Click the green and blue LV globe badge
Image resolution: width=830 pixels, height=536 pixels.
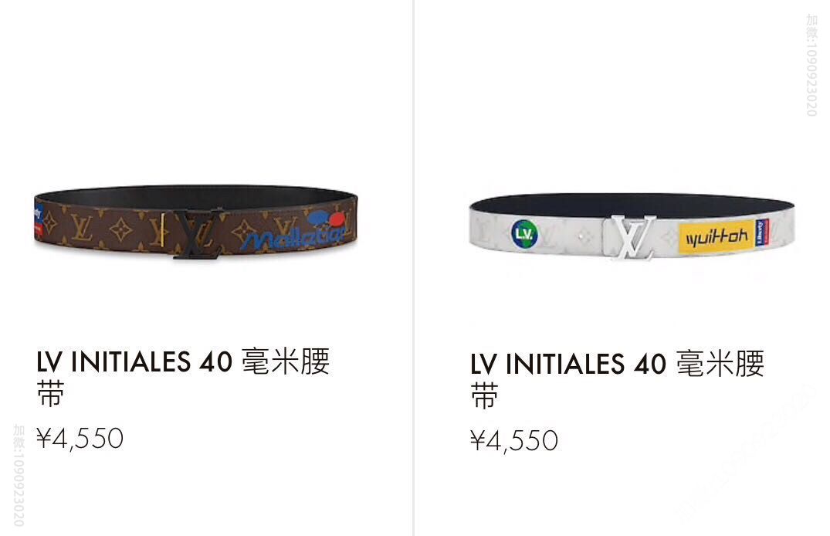pos(524,233)
